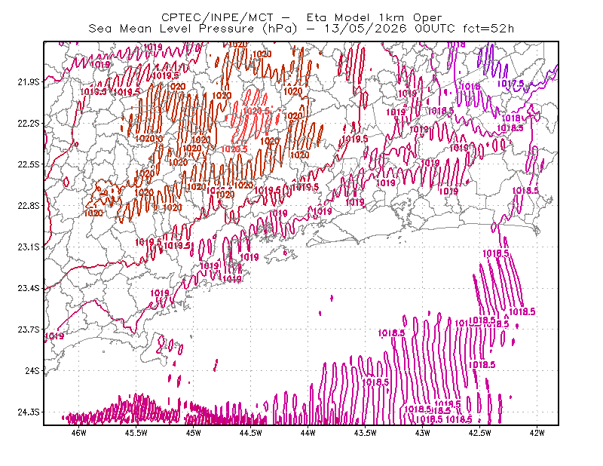Click longitude label '42.5W'
603x466 pixels.
[x=480, y=433]
